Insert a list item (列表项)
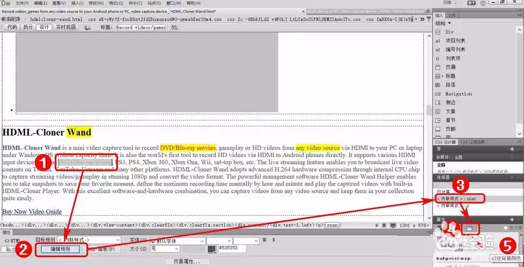The image size is (524, 267). click(x=452, y=59)
